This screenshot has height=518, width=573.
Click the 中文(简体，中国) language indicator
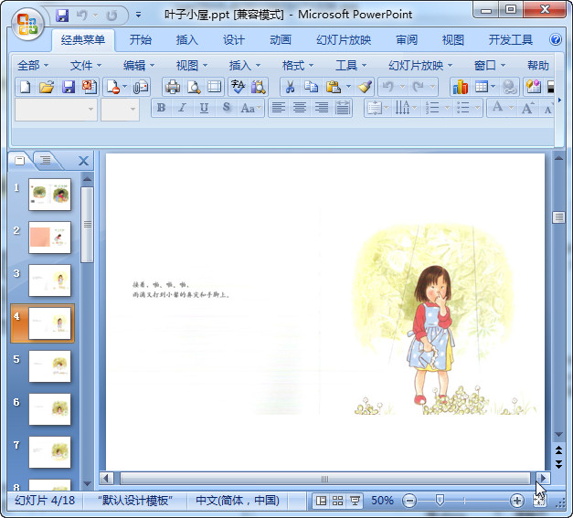point(238,501)
